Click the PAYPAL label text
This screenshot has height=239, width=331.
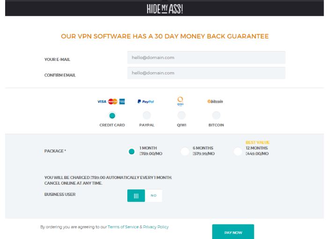coord(147,125)
